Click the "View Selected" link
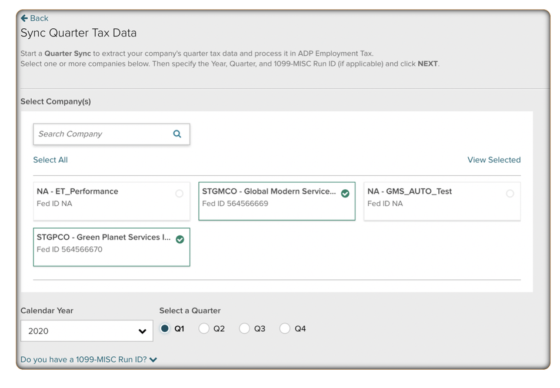 pyautogui.click(x=494, y=159)
